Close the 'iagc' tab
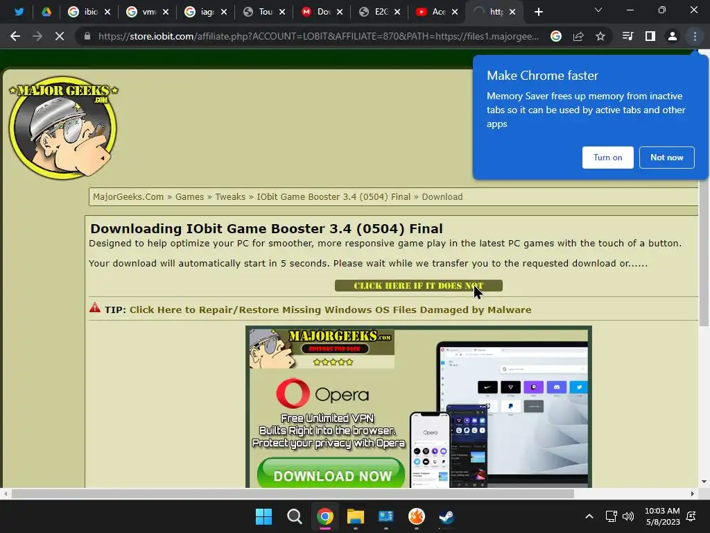The image size is (710, 533). pos(224,12)
